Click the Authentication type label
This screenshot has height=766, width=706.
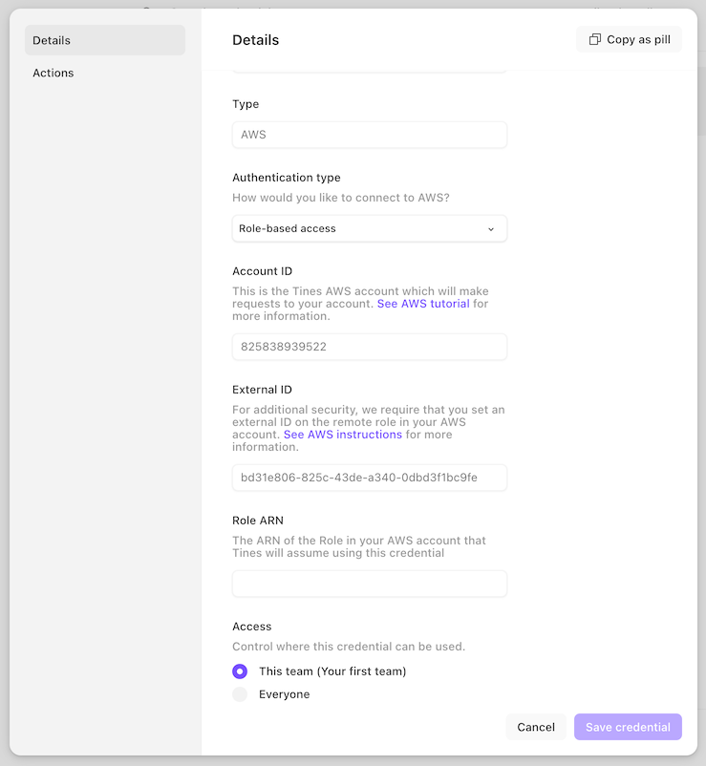pyautogui.click(x=287, y=178)
